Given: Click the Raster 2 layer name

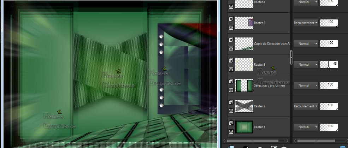Looking at the screenshot, I should pyautogui.click(x=259, y=106).
